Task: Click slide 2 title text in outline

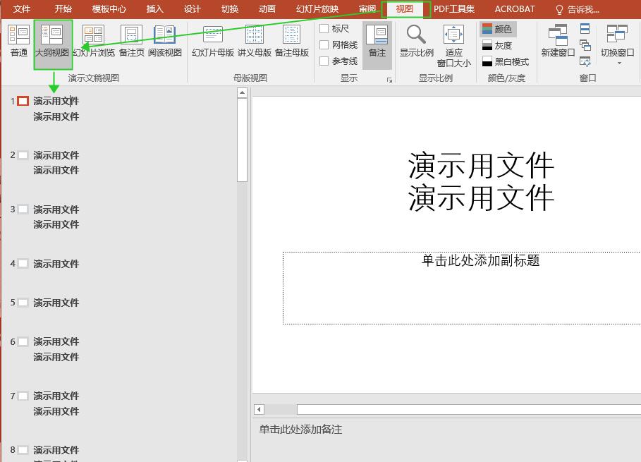Action: pos(56,155)
